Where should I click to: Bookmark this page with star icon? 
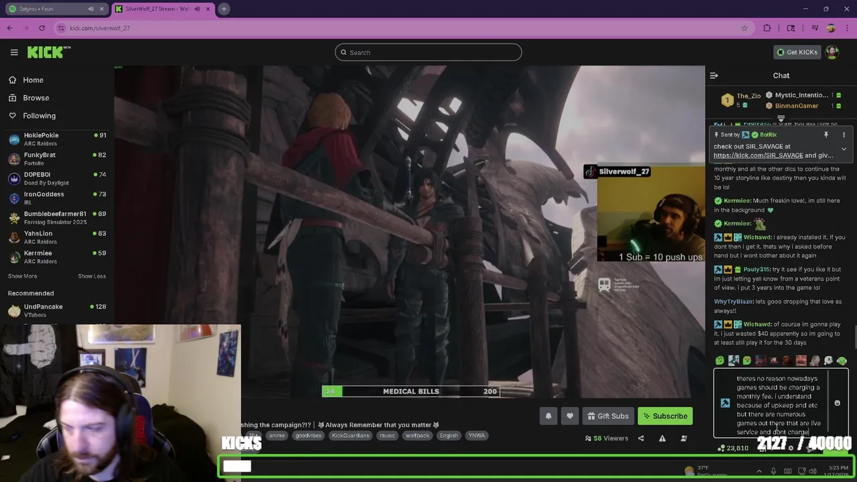tap(744, 28)
